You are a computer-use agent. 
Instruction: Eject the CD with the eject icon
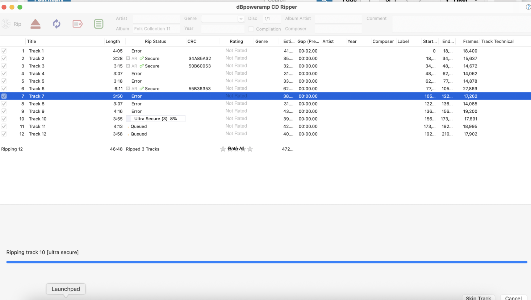click(x=35, y=24)
